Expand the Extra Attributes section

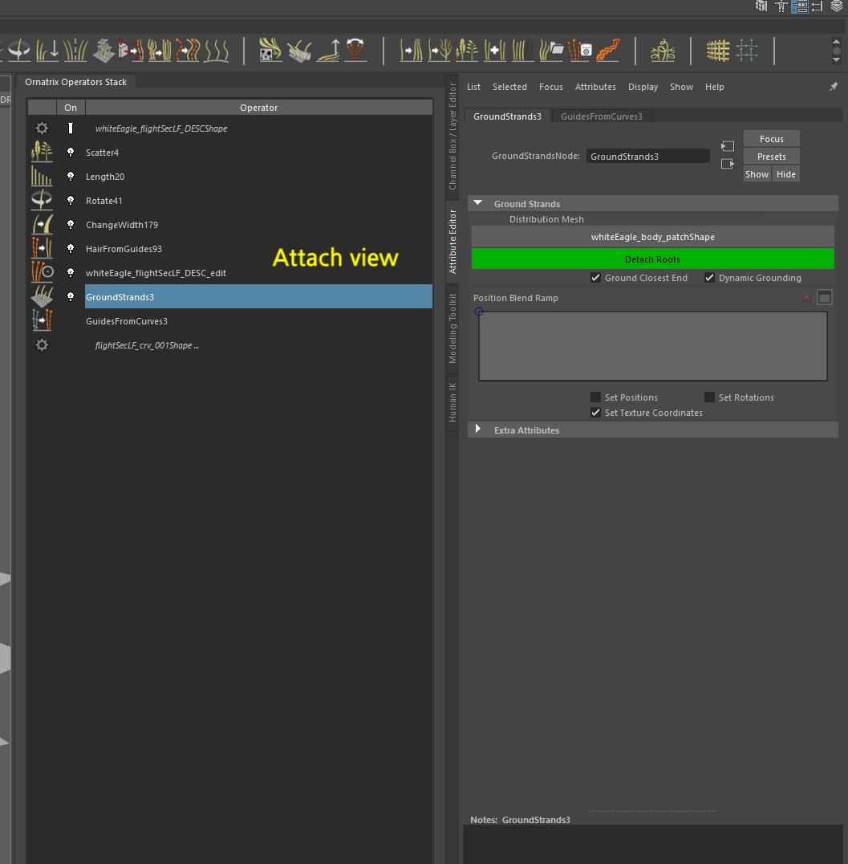[x=478, y=430]
